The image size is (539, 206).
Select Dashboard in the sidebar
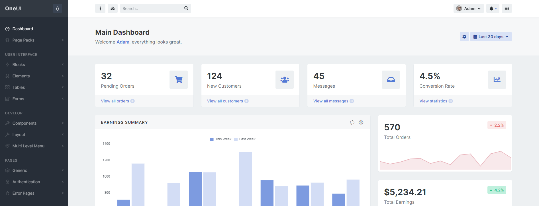[x=34, y=29]
